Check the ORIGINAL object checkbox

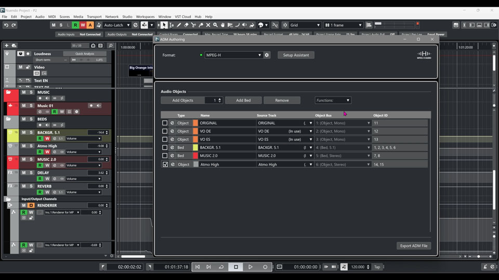165,123
